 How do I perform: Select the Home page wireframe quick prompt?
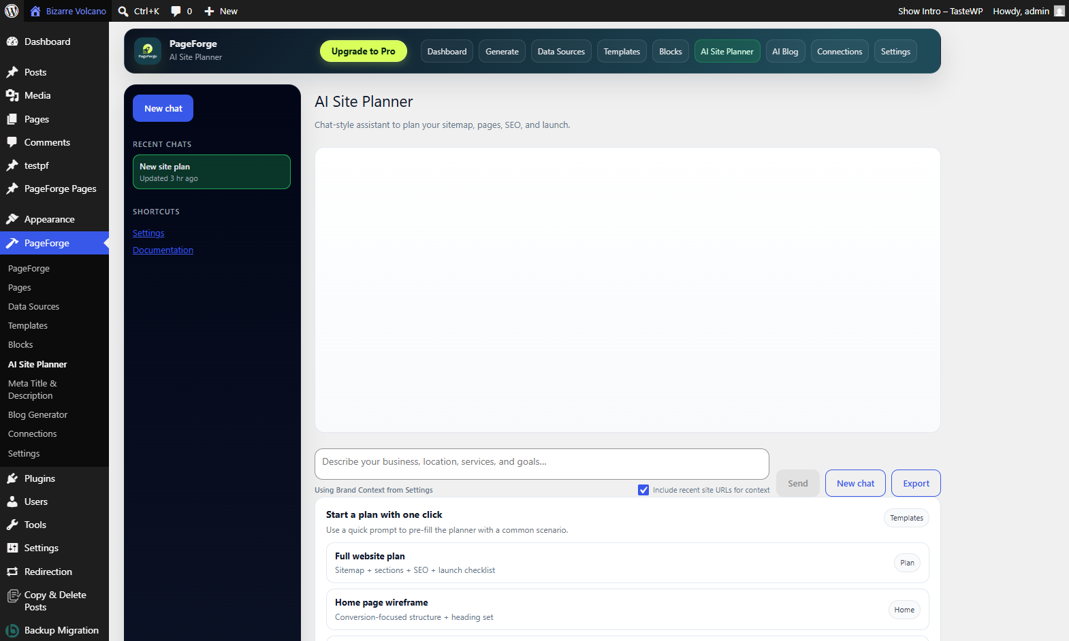pyautogui.click(x=628, y=610)
